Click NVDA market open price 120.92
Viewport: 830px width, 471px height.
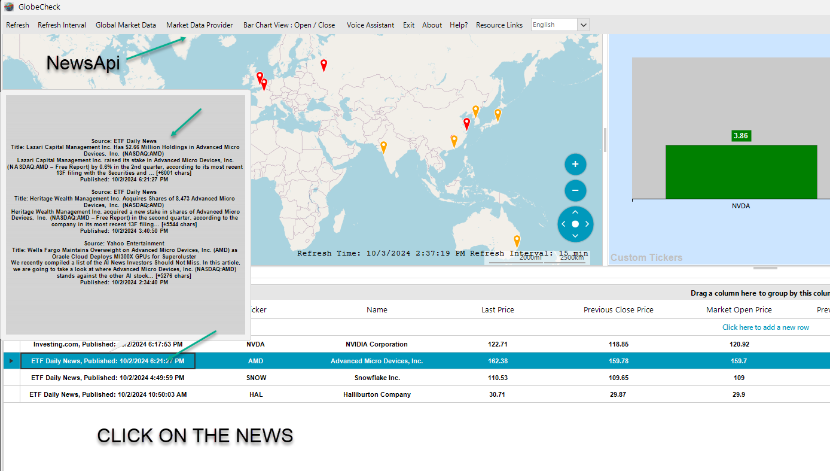coord(739,344)
